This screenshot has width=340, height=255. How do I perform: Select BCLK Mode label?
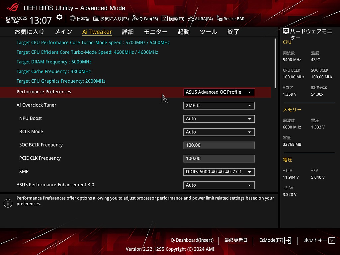click(x=31, y=131)
